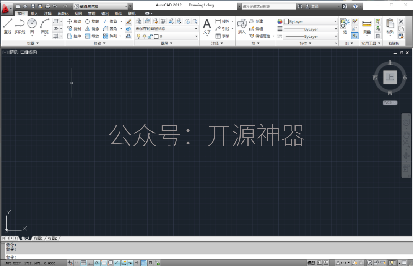Click the 线性 (Linear) dimension tool
The width and height of the screenshot is (413, 266).
point(223,21)
